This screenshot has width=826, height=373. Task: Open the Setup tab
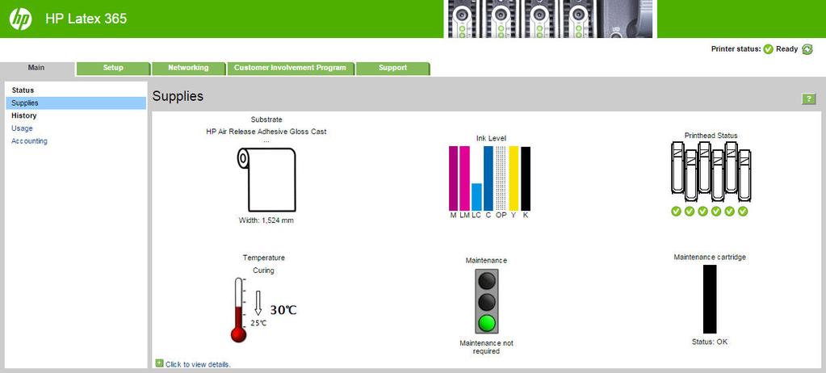point(113,68)
